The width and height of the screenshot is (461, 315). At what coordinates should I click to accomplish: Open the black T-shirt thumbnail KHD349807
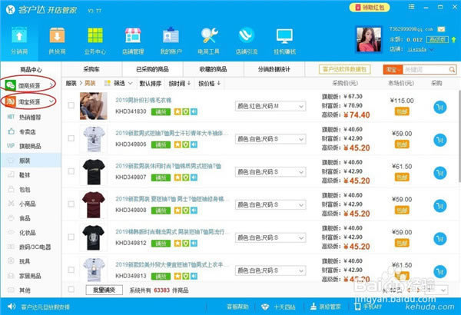pos(94,172)
